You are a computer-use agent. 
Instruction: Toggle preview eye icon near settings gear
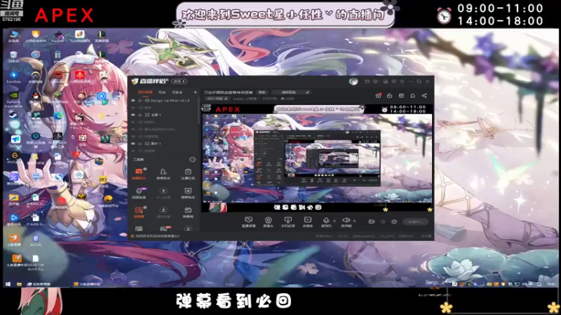coord(383,222)
